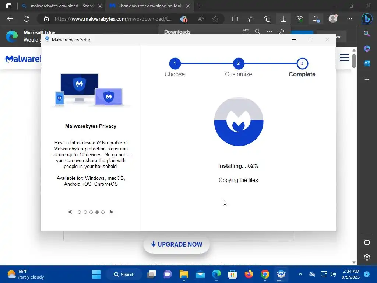This screenshot has width=377, height=283.
Task: Select the fifth slide indicator dot
Action: click(x=103, y=212)
